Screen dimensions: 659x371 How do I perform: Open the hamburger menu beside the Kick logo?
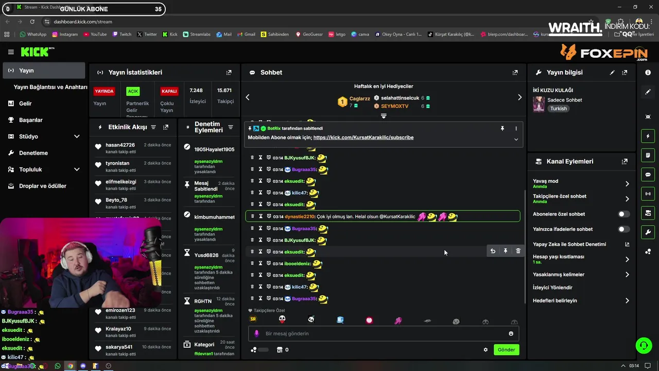tap(11, 52)
